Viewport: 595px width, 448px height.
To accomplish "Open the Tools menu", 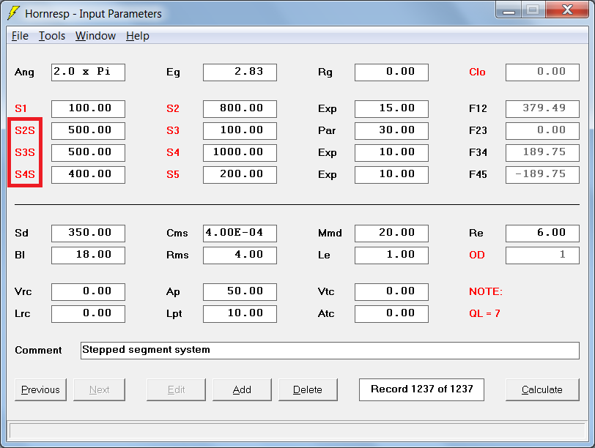I will 52,36.
